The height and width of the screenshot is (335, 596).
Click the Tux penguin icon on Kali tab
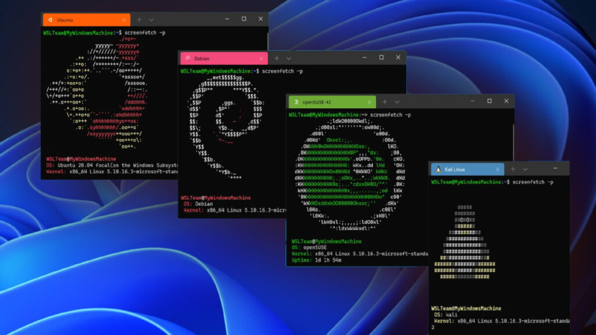coord(438,169)
